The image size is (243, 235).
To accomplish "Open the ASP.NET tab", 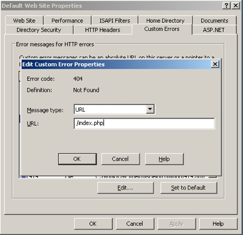I will (x=214, y=30).
